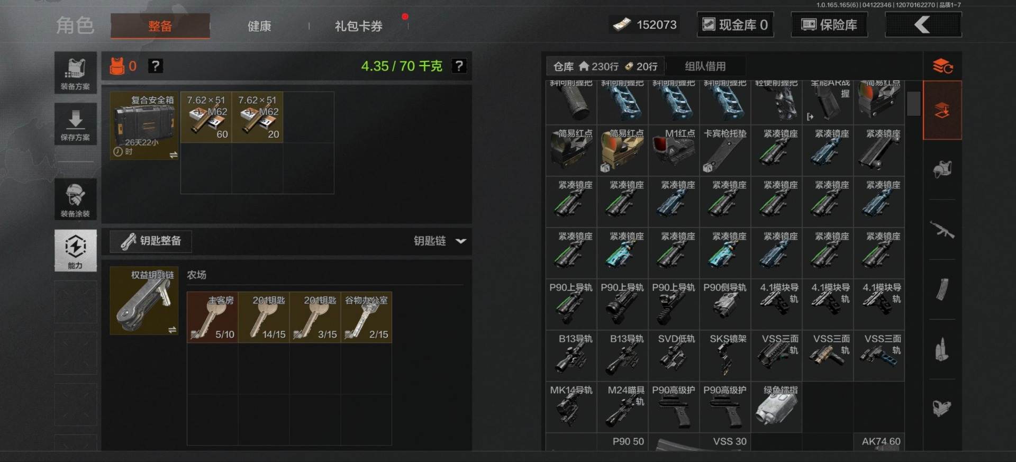Open armor value help question mark
This screenshot has width=1016, height=462.
(x=155, y=66)
